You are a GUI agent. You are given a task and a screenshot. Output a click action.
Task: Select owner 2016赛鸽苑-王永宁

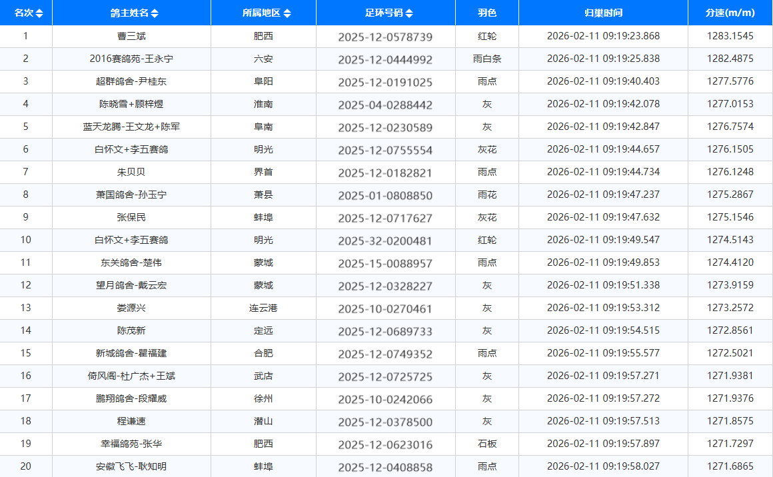[x=131, y=59]
